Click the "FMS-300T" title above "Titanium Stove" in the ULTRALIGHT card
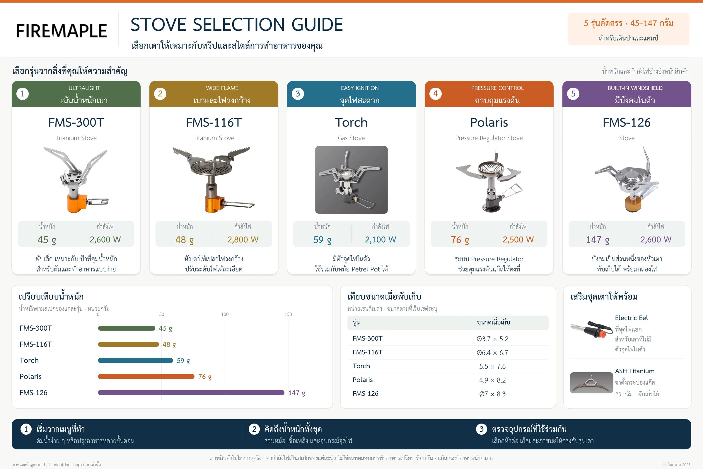This screenshot has width=703, height=469. pyautogui.click(x=76, y=123)
